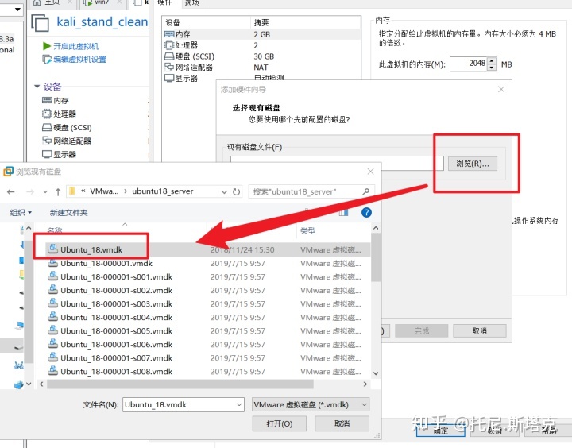Select 硬盘 (SCSI) row in the hardware list
This screenshot has height=448, width=572.
261,56
